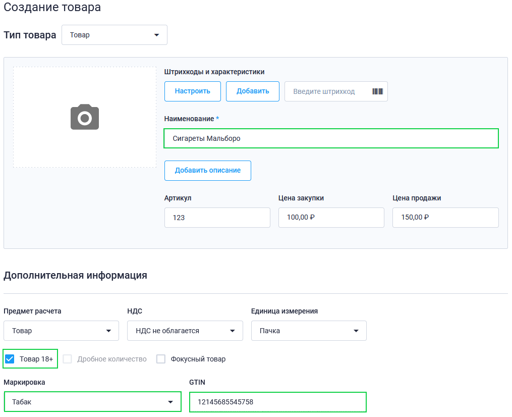Viewport: 512px width, 417px height.
Task: Click the Добавить barcode button
Action: 253,91
